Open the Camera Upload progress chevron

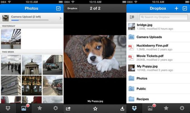pos(61,18)
